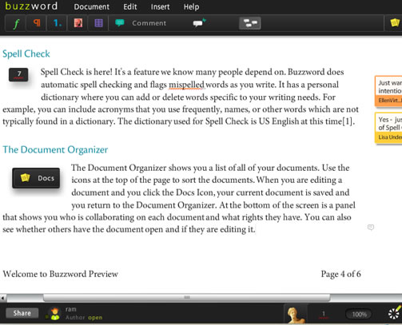Open the Edit menu
402x325 pixels.
click(130, 6)
